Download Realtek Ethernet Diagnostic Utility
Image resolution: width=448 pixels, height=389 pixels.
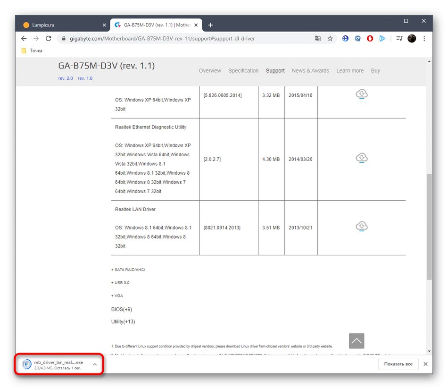(x=361, y=158)
